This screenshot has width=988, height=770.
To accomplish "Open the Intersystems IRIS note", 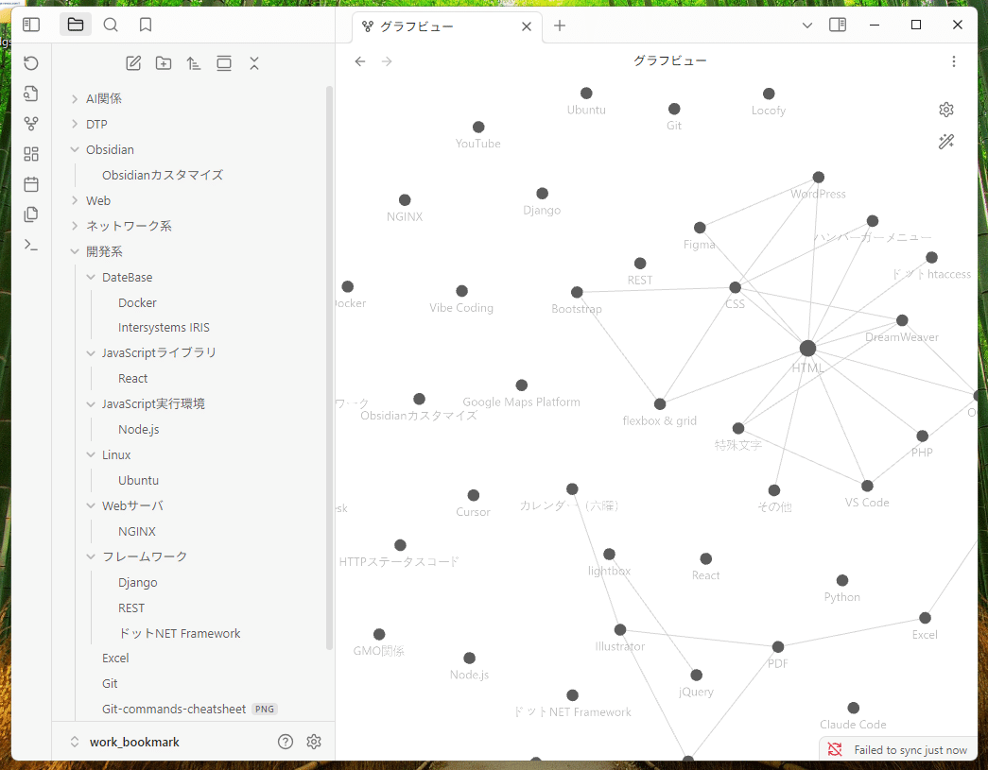I will tap(164, 328).
